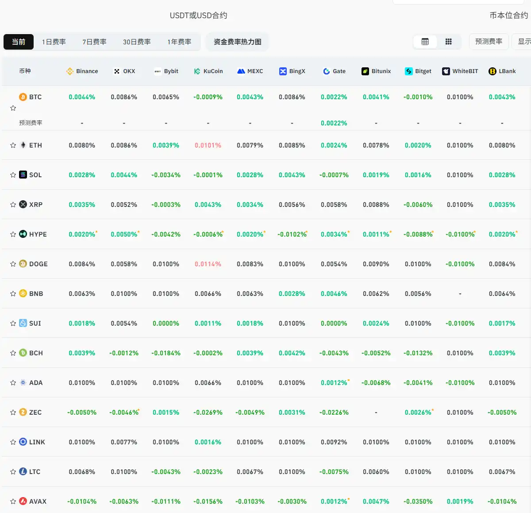The height and width of the screenshot is (513, 531).
Task: Select the OKX exchange icon
Action: click(x=116, y=71)
